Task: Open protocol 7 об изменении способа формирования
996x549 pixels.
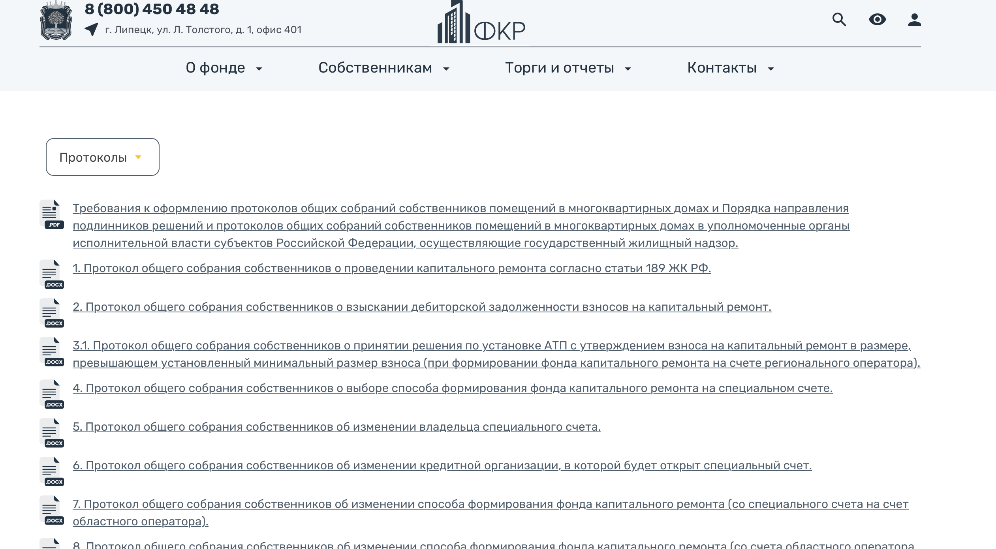Action: (490, 504)
